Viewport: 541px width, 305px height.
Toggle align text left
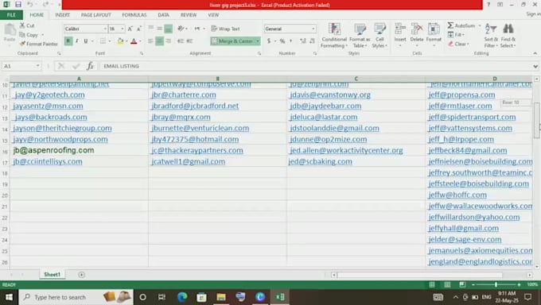coord(151,41)
